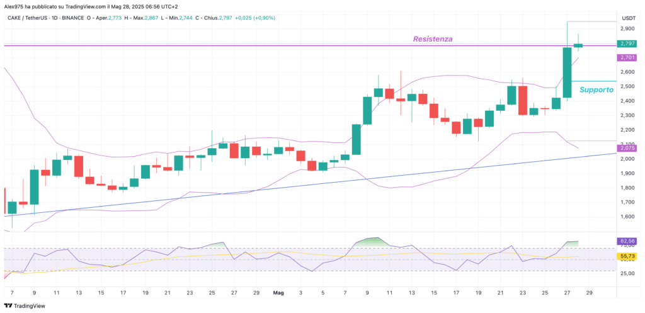Click the 82,56 RSI value tag

tap(627, 241)
